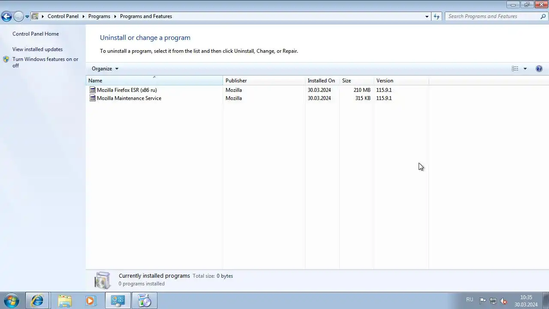
Task: Switch to Control Panel taskbar button
Action: click(x=118, y=301)
